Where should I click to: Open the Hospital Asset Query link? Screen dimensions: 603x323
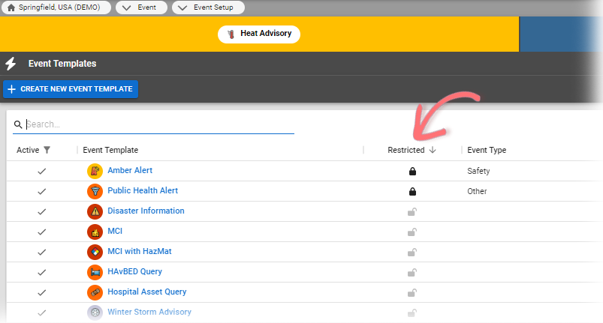click(147, 292)
